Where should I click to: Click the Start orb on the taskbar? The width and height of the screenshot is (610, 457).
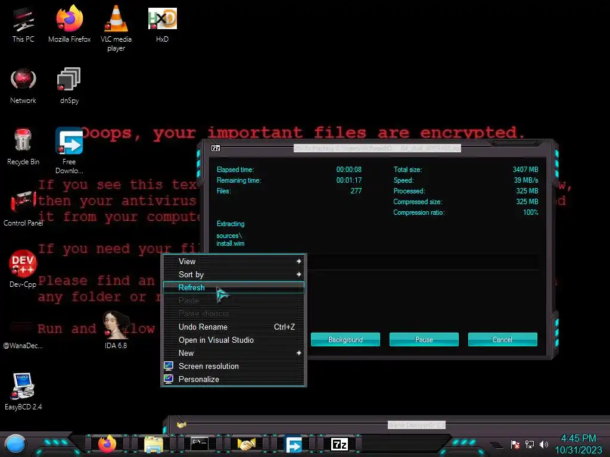(15, 445)
